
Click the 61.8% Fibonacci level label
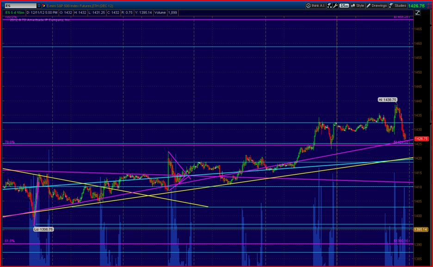tap(10, 241)
